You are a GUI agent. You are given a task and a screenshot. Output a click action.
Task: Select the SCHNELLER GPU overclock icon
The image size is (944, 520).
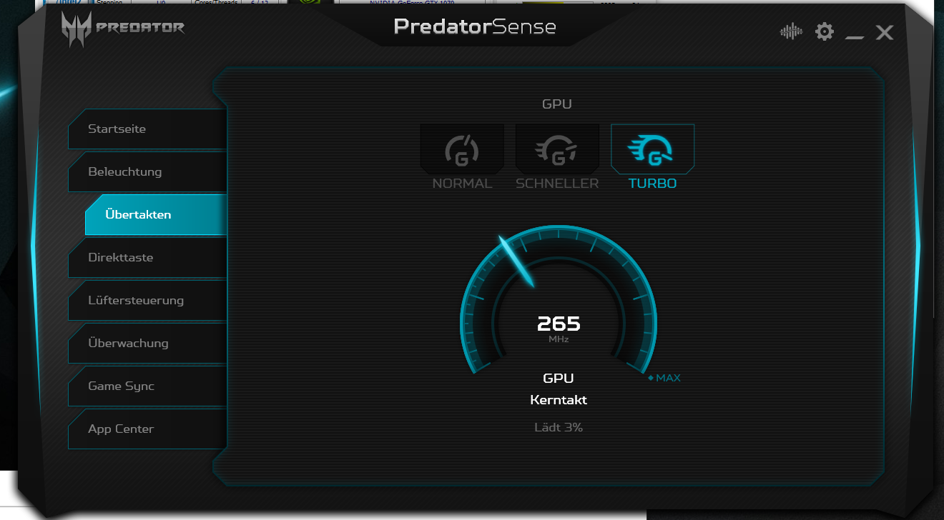[557, 149]
